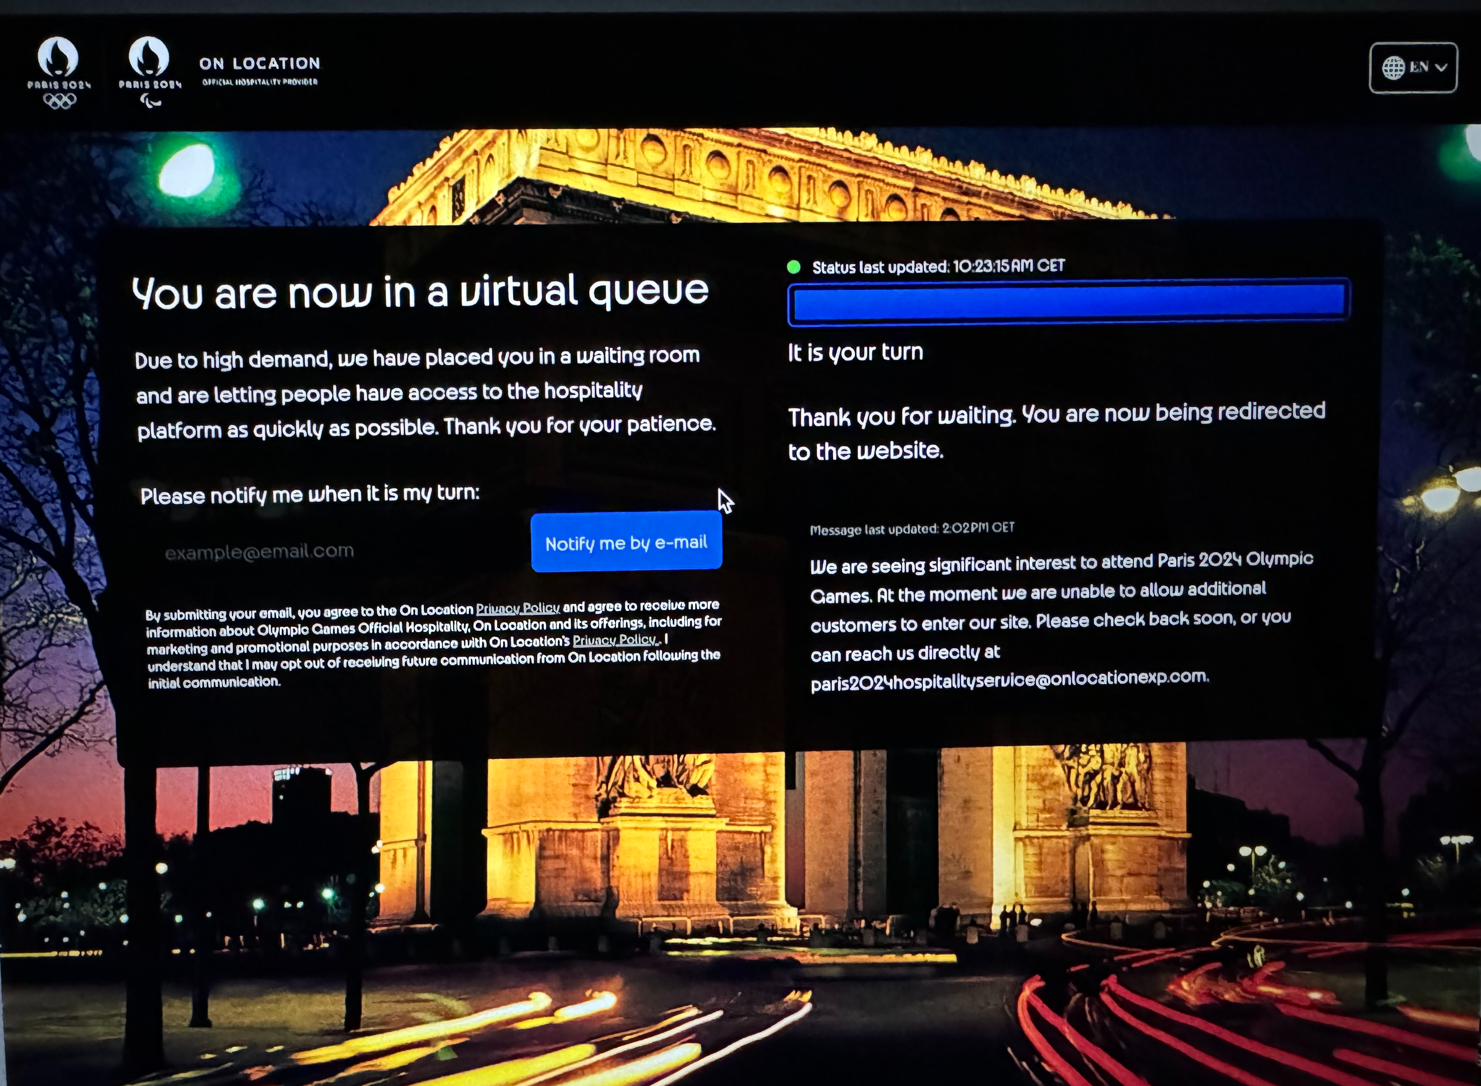Image resolution: width=1481 pixels, height=1086 pixels.
Task: Click the 'Message last updated' timestamp
Action: pyautogui.click(x=912, y=528)
